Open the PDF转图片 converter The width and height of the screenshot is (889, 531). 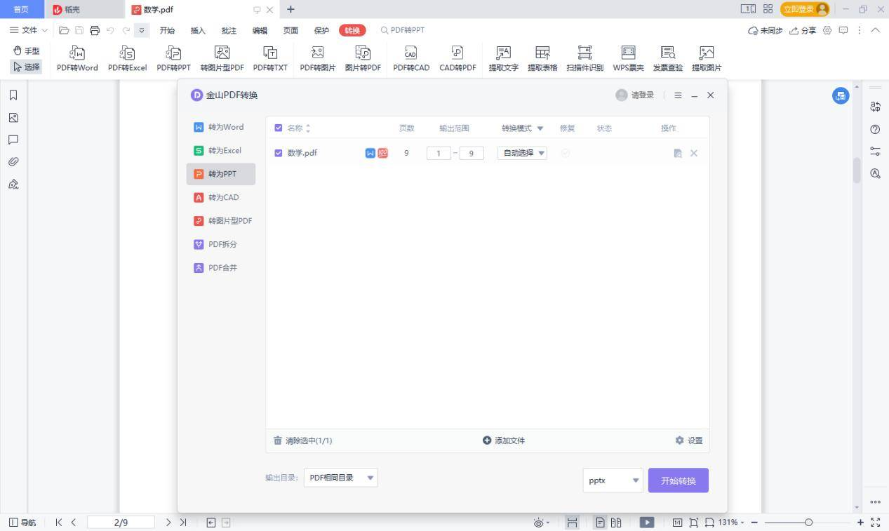tap(317, 58)
